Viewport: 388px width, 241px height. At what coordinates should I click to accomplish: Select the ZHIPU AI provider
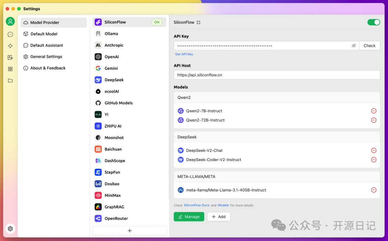tap(129, 126)
